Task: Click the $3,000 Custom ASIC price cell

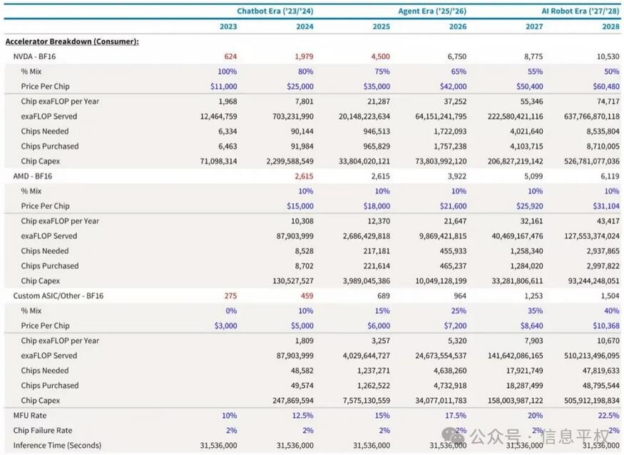Action: tap(223, 325)
